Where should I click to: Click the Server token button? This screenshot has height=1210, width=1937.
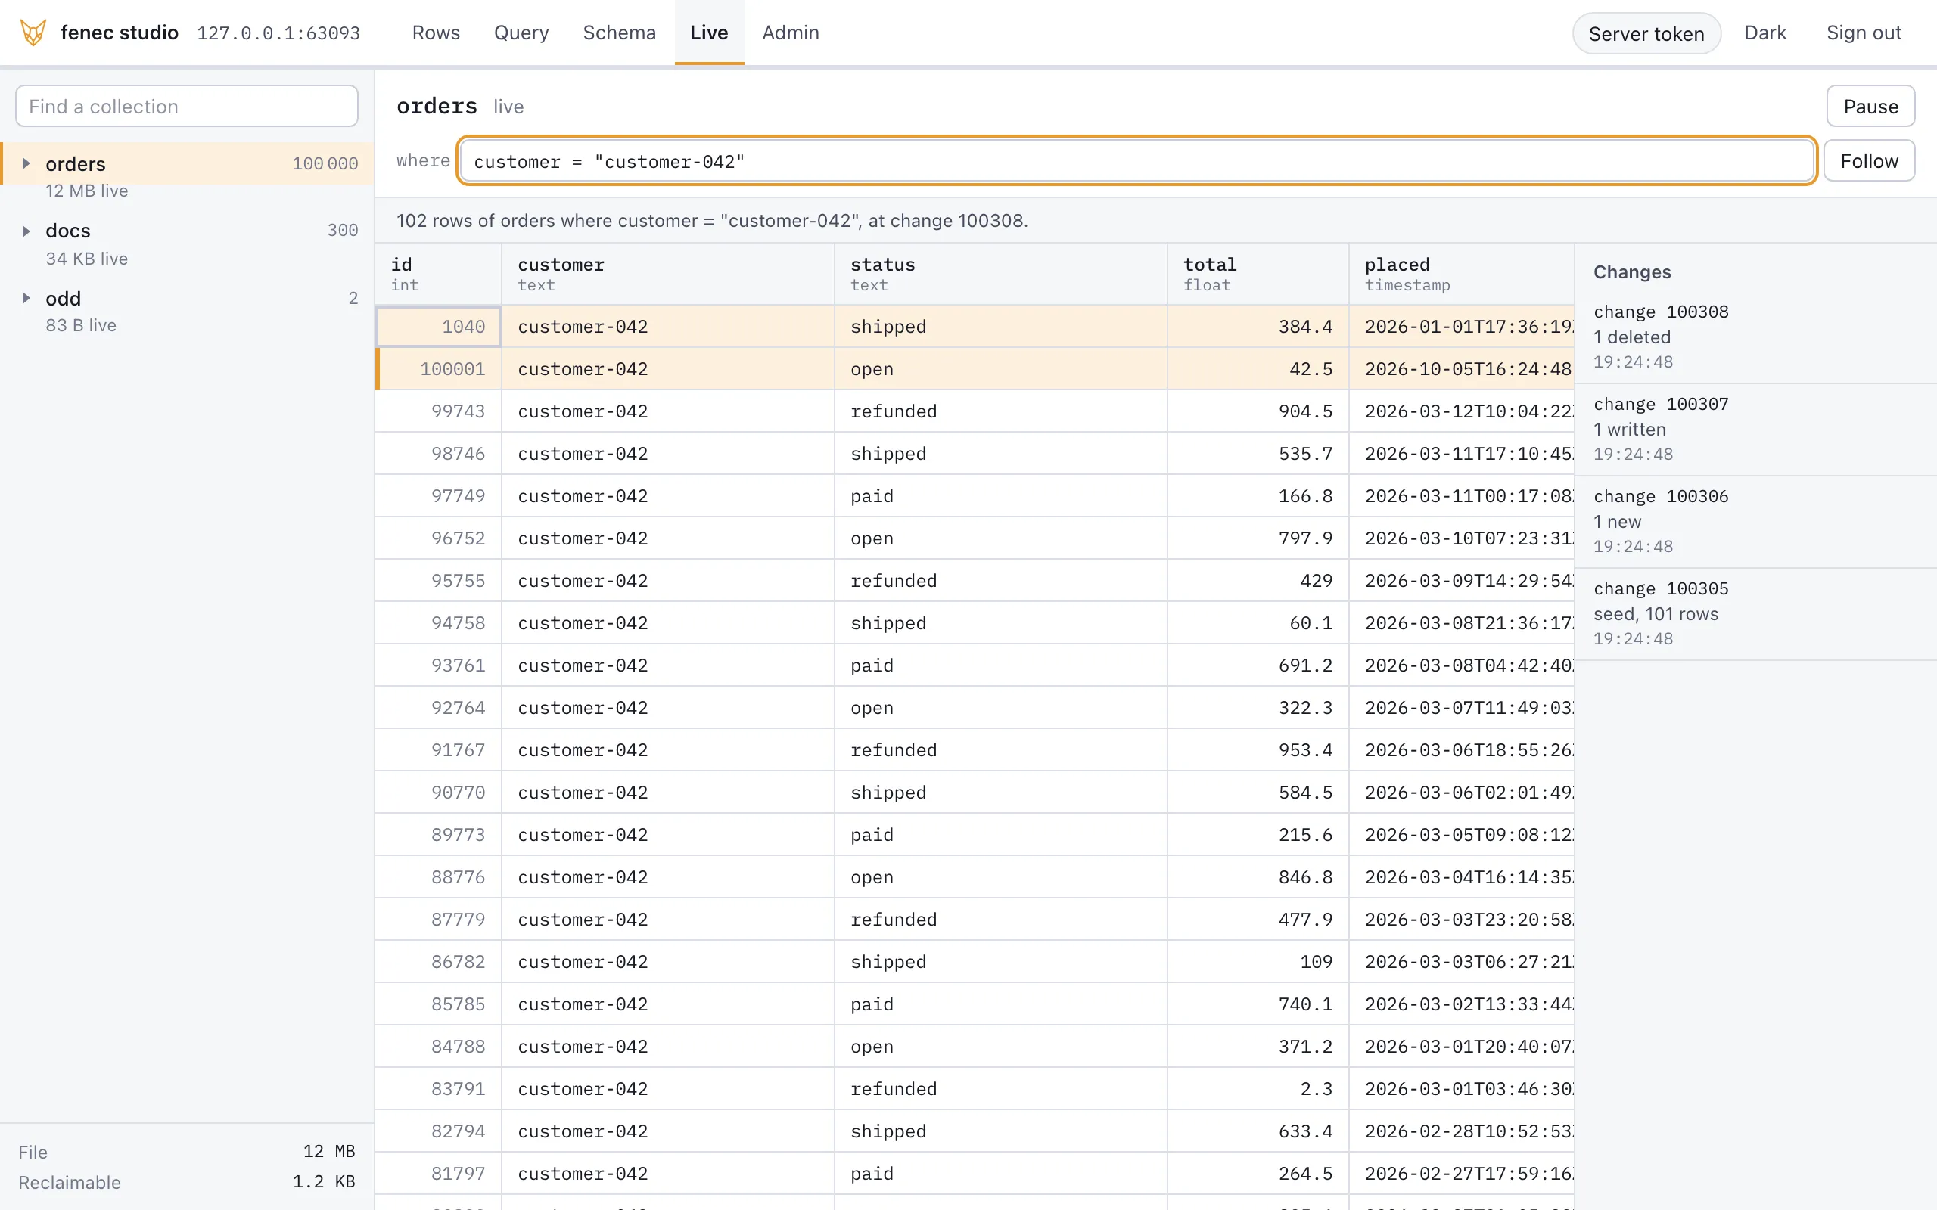(x=1646, y=33)
